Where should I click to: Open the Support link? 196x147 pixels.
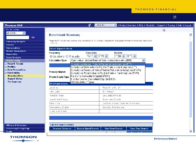[x=161, y=25]
